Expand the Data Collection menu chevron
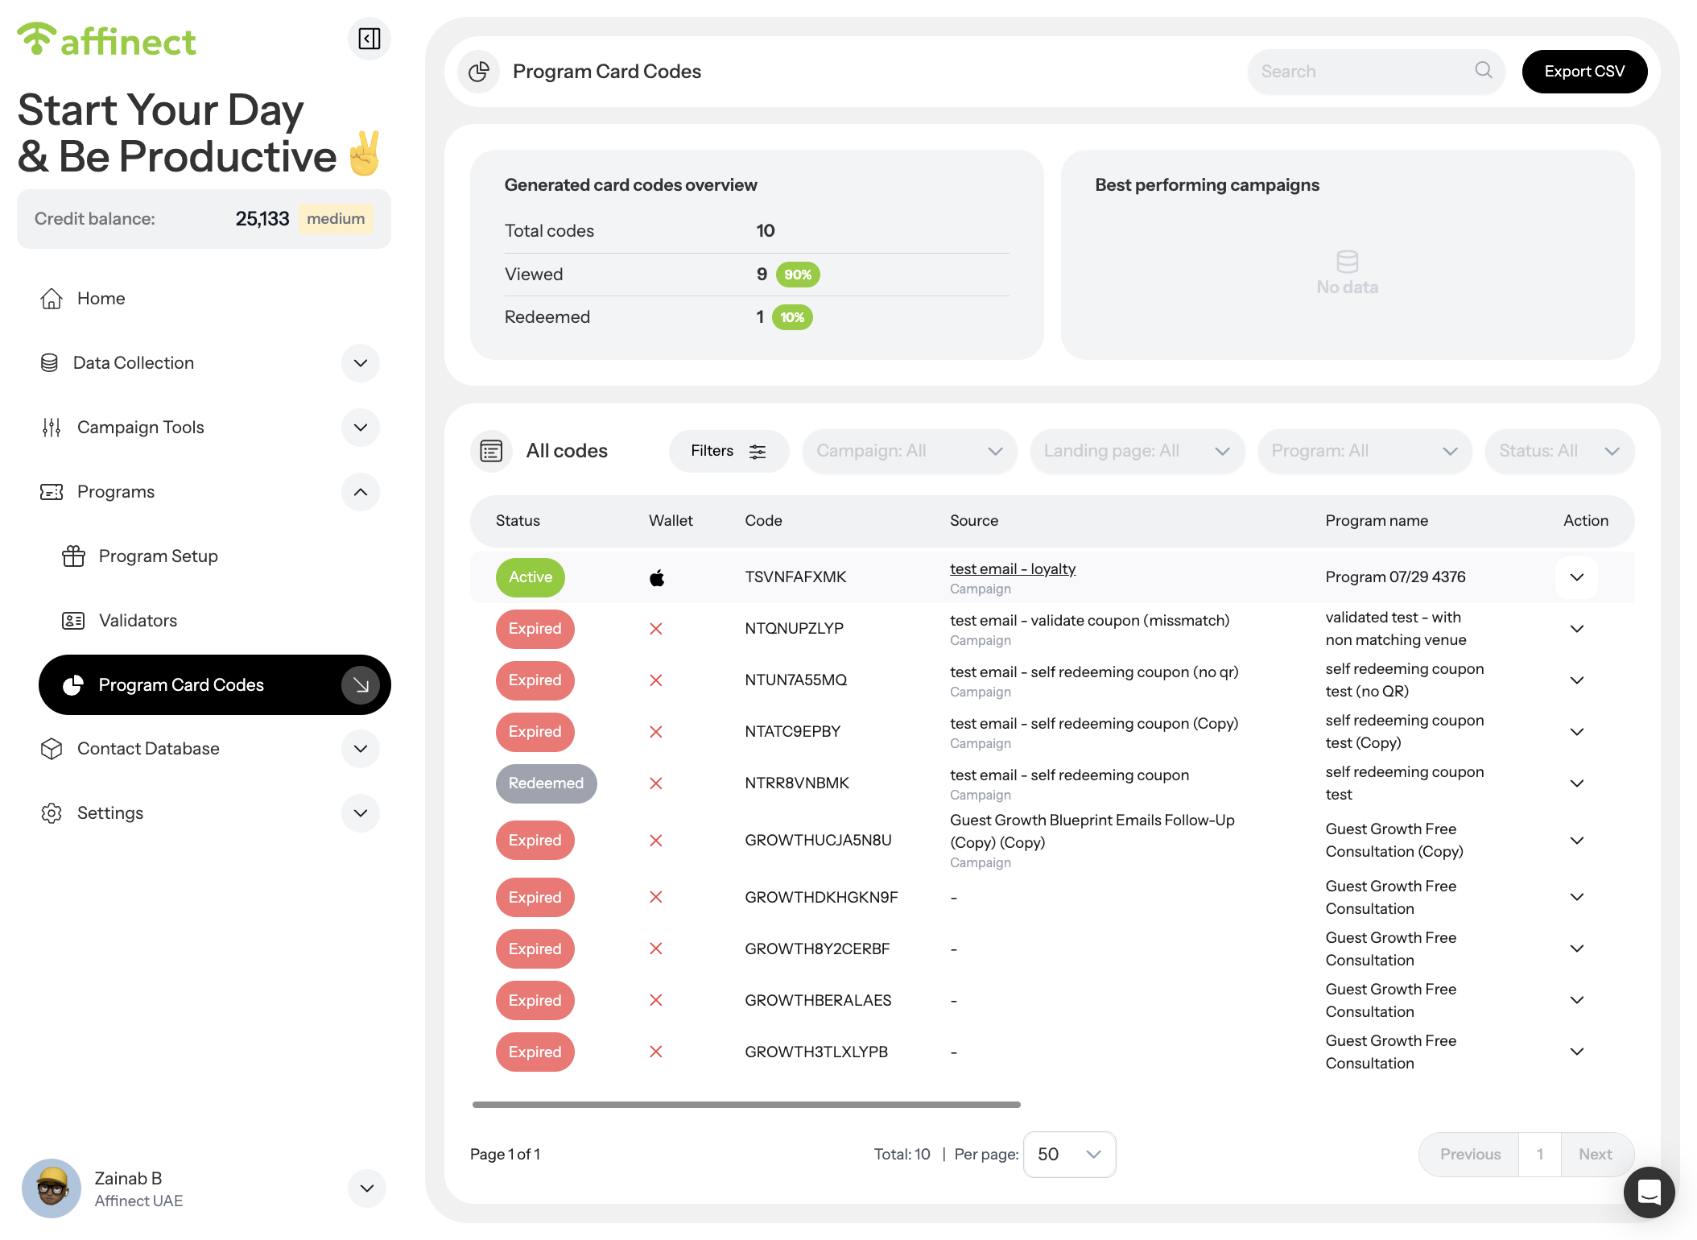 pyautogui.click(x=361, y=363)
